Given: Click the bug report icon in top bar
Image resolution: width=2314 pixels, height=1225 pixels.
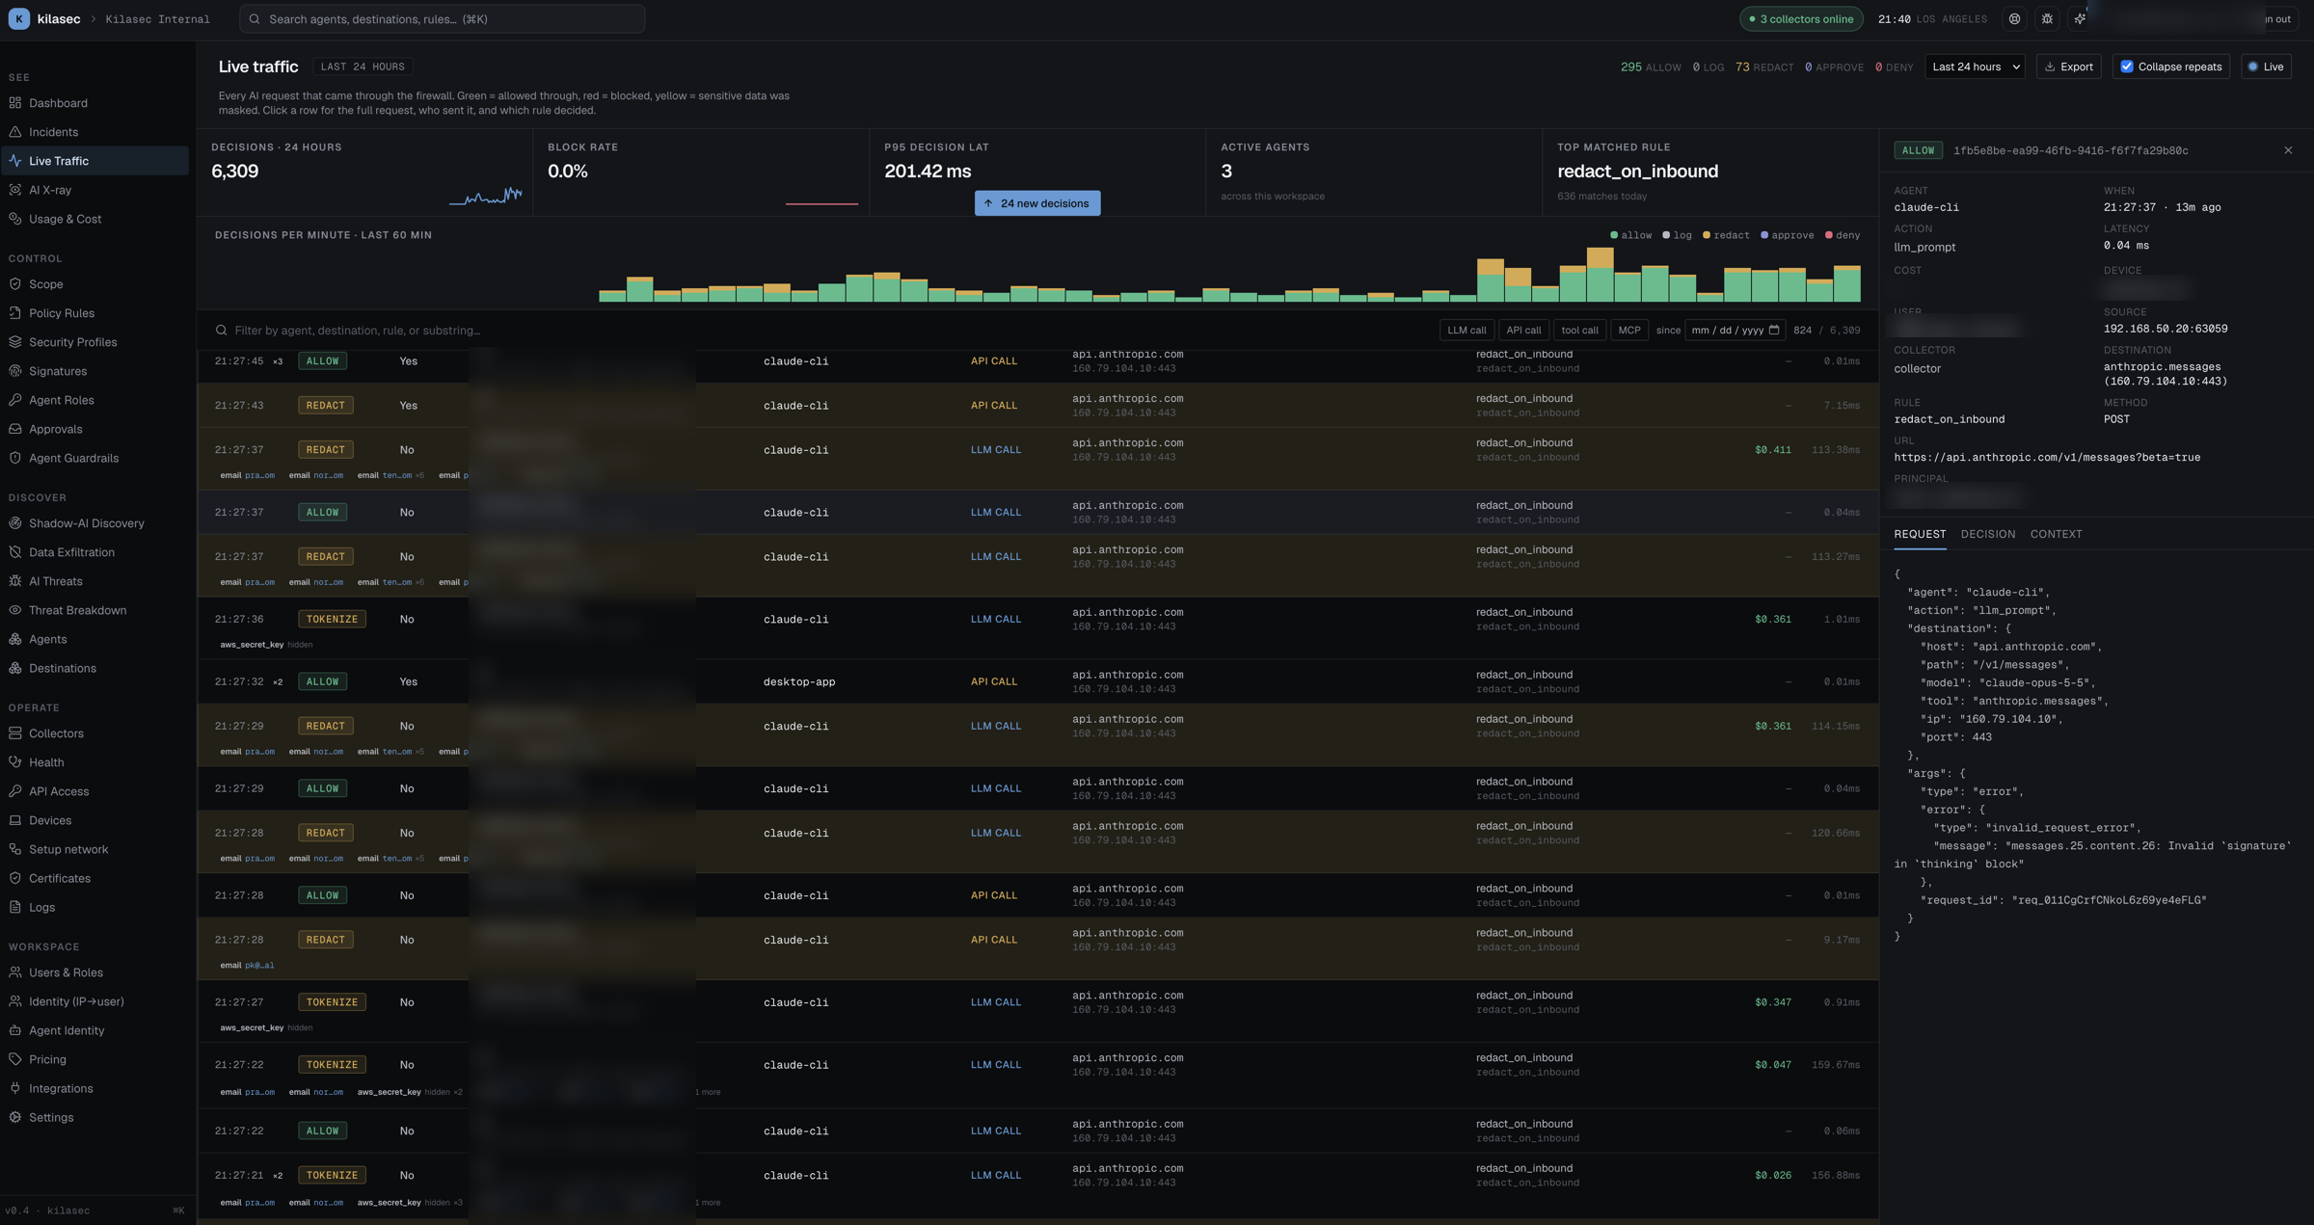Looking at the screenshot, I should pos(2047,19).
